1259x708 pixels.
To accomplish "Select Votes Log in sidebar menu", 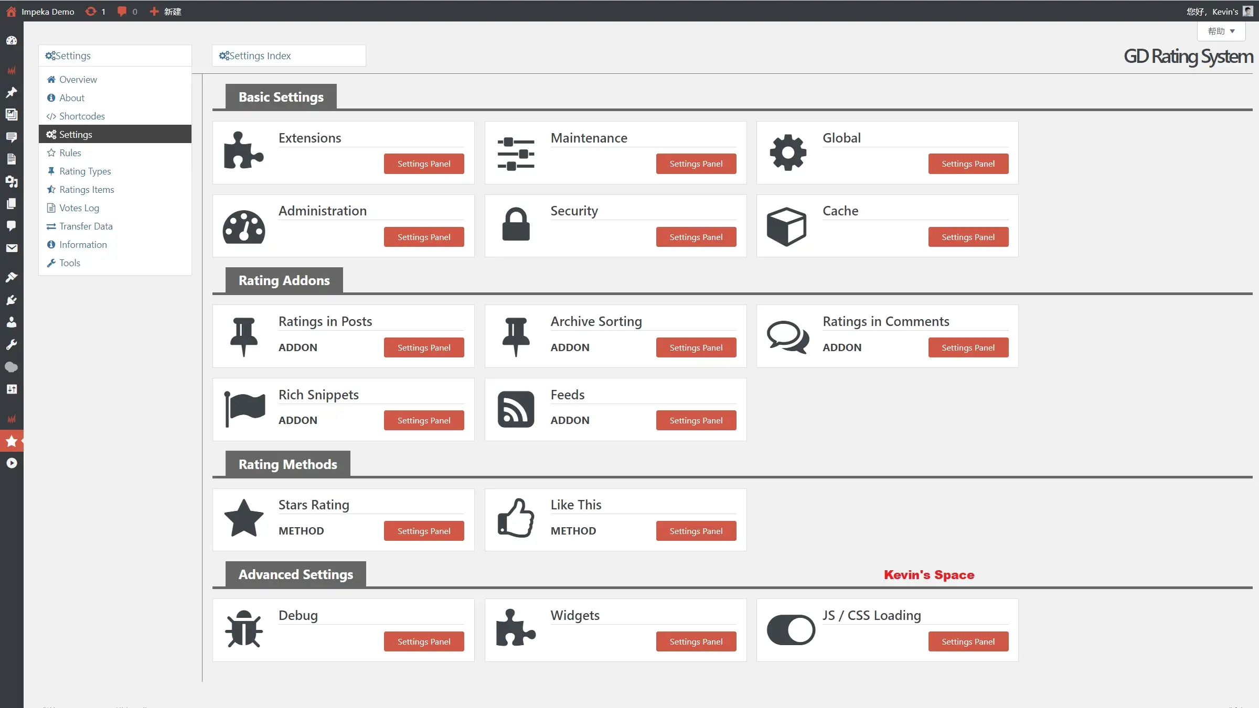I will pos(79,208).
